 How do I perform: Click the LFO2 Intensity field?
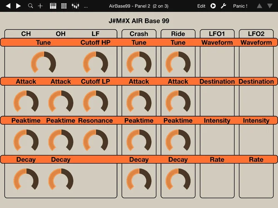click(256, 140)
